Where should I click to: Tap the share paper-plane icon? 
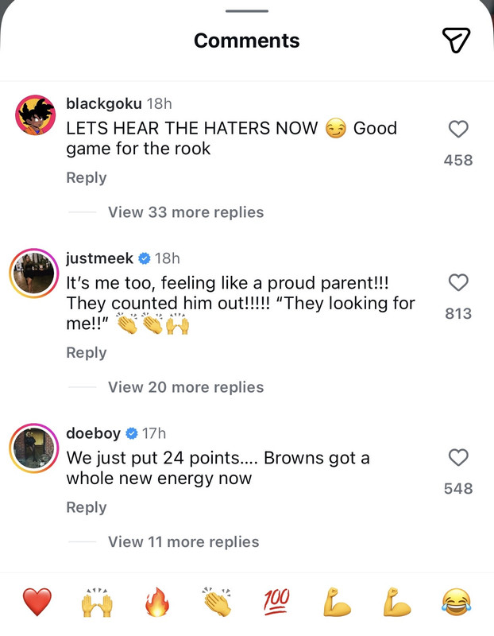click(456, 40)
